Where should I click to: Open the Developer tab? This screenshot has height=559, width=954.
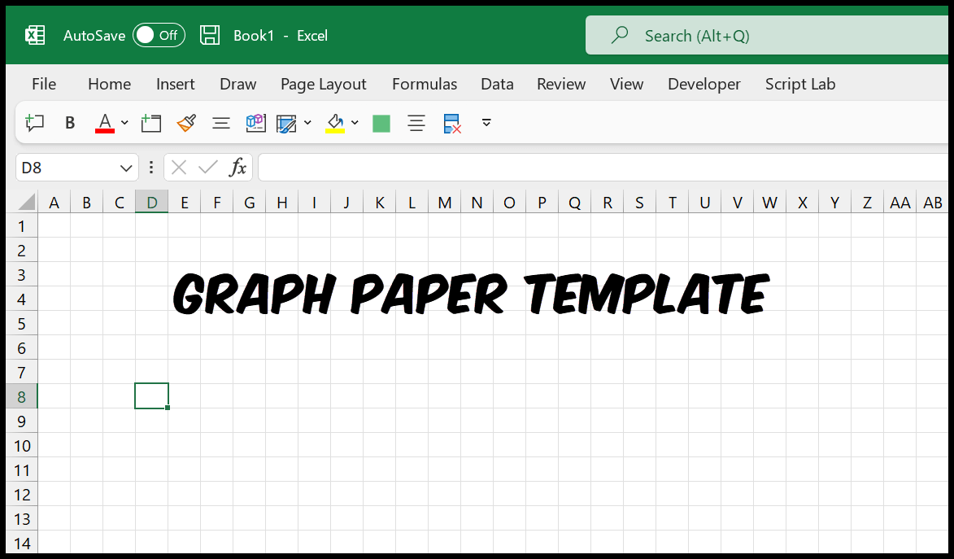[x=704, y=84]
